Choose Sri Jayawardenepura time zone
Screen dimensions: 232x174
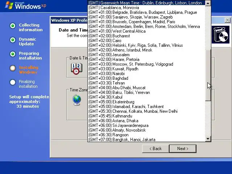click(146, 125)
